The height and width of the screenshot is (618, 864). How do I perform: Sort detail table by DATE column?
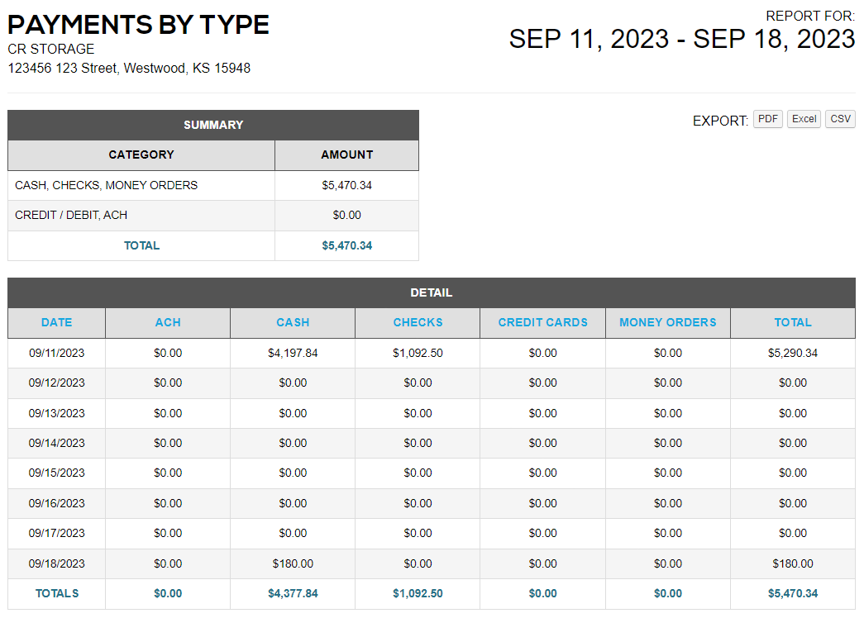pyautogui.click(x=57, y=323)
